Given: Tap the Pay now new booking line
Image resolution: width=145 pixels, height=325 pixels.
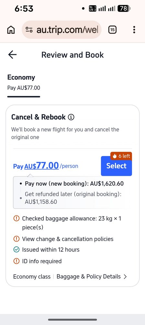Looking at the screenshot, I should click(74, 183).
